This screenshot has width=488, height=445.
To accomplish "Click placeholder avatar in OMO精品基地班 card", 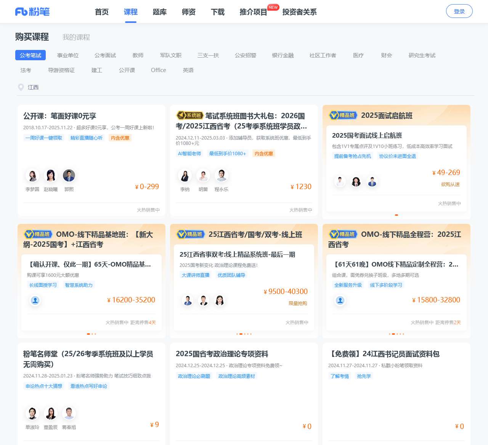I will pos(35,300).
